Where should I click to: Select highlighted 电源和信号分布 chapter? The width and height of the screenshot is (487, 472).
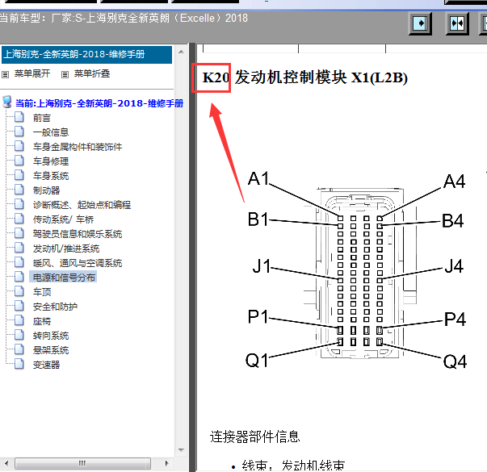point(63,277)
